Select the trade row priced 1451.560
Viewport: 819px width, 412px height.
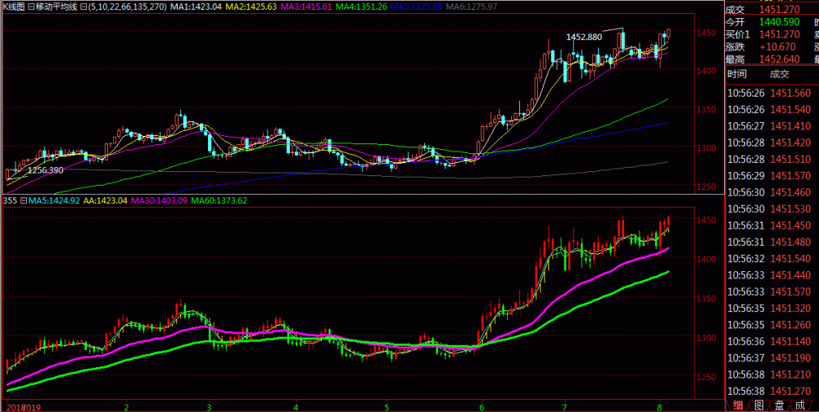point(770,93)
